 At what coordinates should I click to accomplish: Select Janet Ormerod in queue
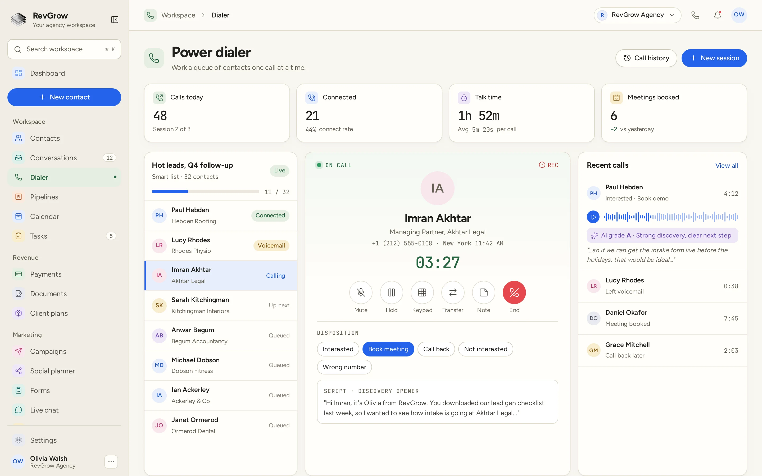220,425
